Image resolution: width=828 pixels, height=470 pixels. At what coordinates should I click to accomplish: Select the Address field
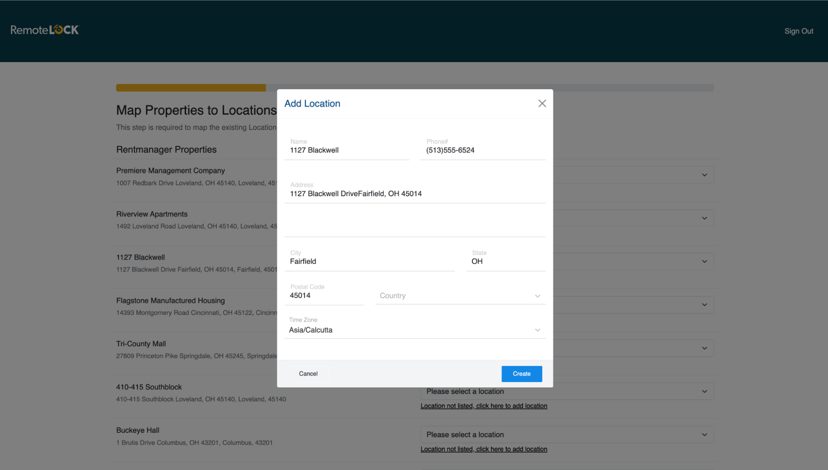coord(414,193)
